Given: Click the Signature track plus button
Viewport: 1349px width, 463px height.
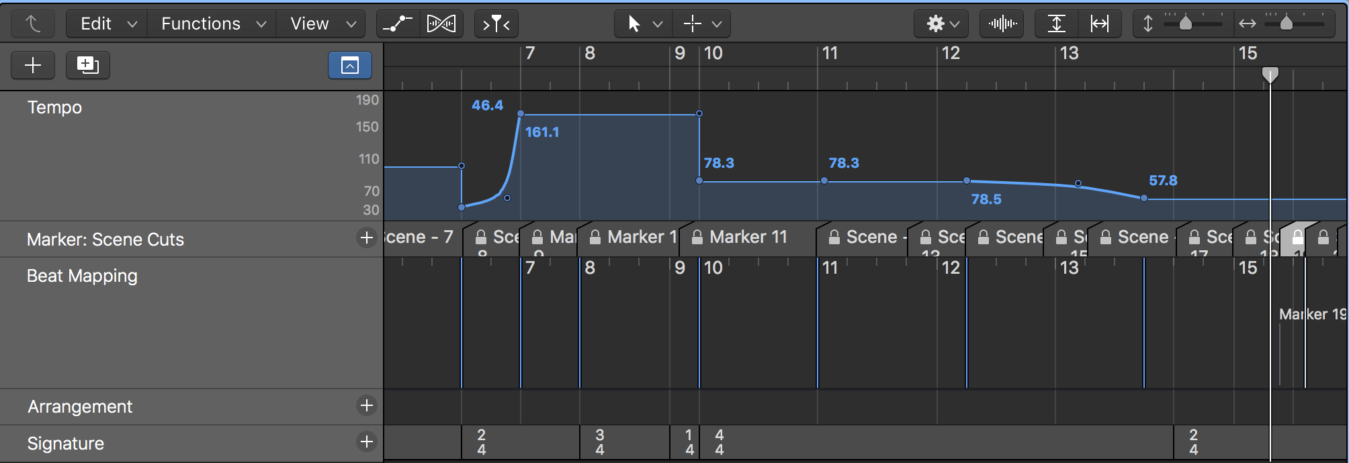Looking at the screenshot, I should click(x=367, y=442).
